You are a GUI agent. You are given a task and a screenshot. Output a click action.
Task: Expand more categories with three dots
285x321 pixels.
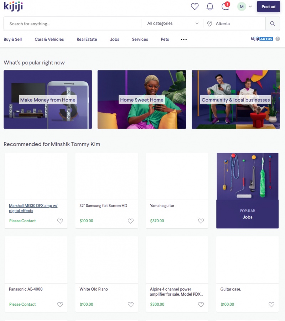(184, 40)
